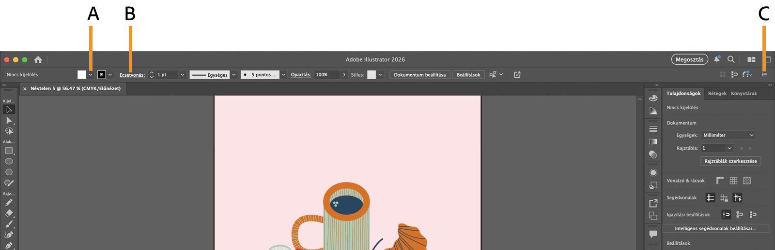Viewport: 775px width, 250px height.
Task: Open the Egységes stroke profile dropdown
Action: (x=234, y=74)
